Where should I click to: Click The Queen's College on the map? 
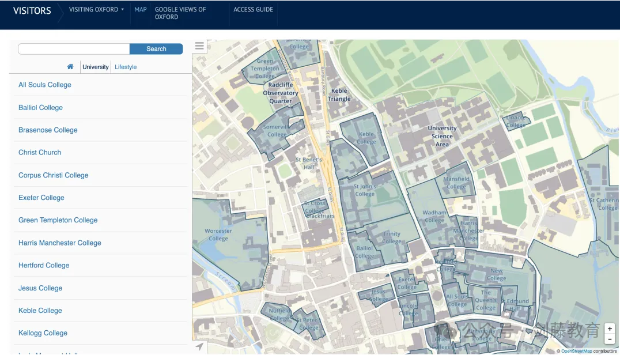pyautogui.click(x=486, y=300)
